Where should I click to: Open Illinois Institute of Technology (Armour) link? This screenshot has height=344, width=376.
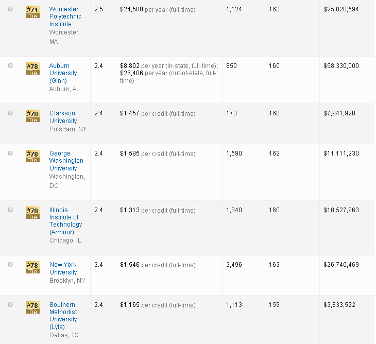pos(65,221)
